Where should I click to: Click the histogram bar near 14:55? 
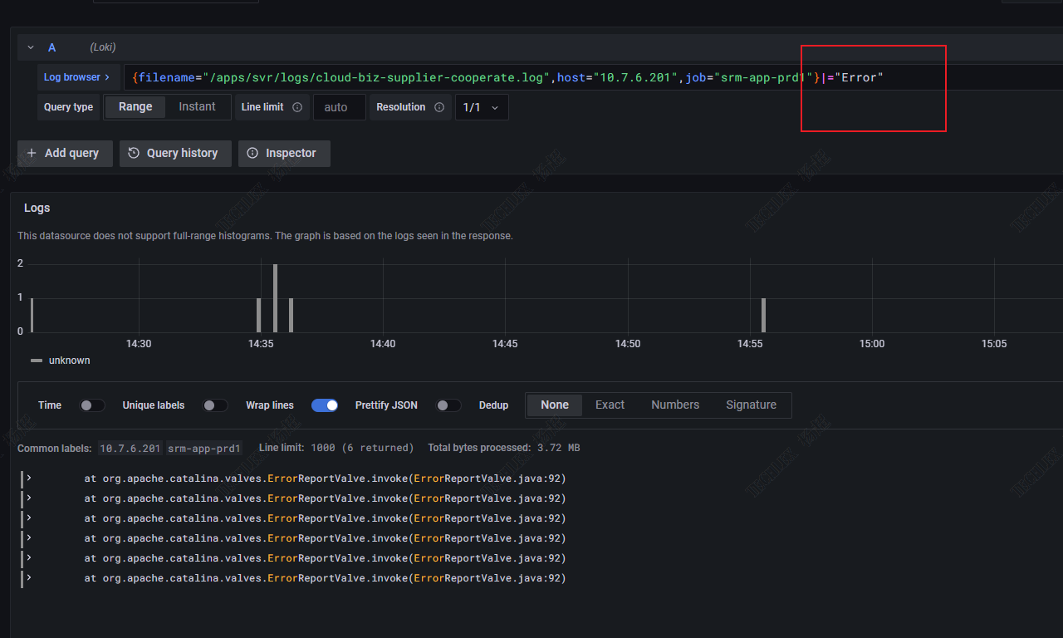(763, 315)
